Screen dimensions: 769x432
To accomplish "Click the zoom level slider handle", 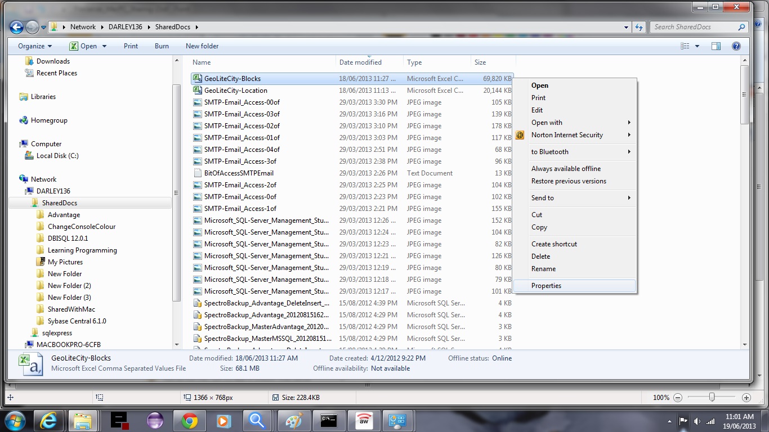I will (712, 398).
